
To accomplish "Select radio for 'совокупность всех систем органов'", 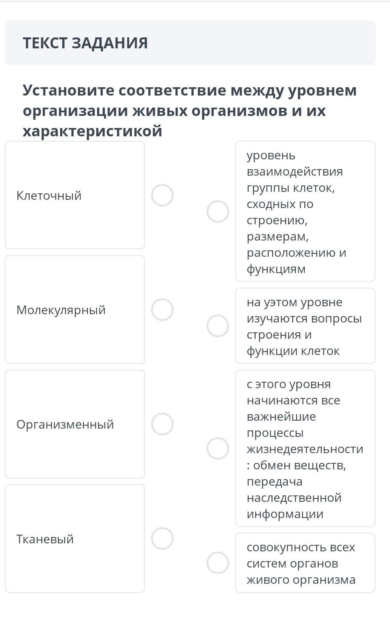I will 218,563.
